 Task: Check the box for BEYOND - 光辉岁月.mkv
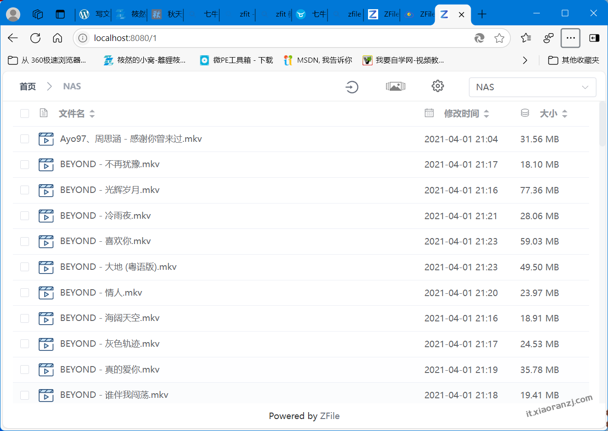coord(25,190)
